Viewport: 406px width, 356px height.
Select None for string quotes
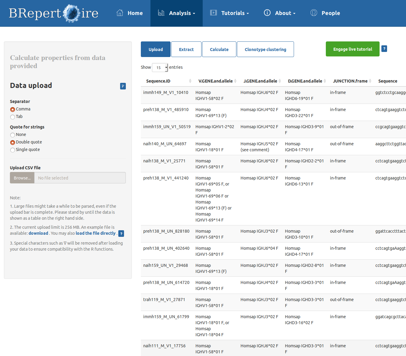pyautogui.click(x=13, y=135)
